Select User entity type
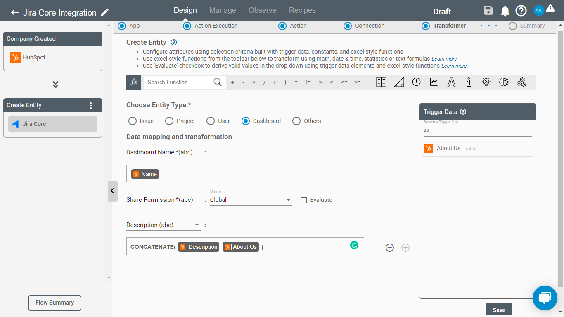Image resolution: width=564 pixels, height=317 pixels. point(211,121)
